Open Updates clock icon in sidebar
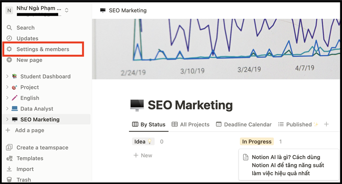The height and width of the screenshot is (184, 342). click(x=9, y=38)
